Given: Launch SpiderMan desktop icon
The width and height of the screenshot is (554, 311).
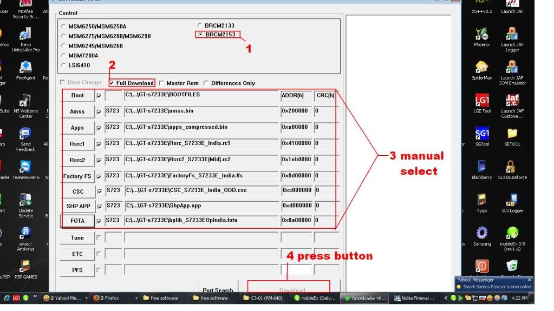Looking at the screenshot, I should [x=481, y=70].
